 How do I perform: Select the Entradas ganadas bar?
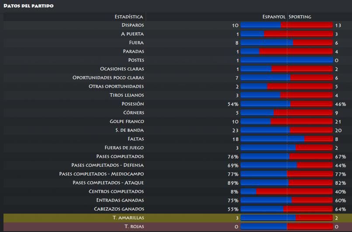[x=287, y=200]
